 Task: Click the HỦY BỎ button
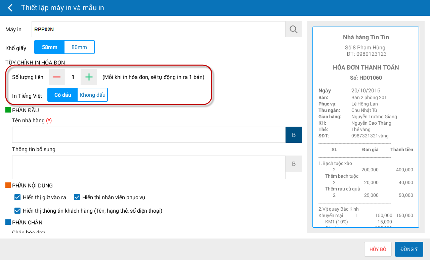coord(378,249)
